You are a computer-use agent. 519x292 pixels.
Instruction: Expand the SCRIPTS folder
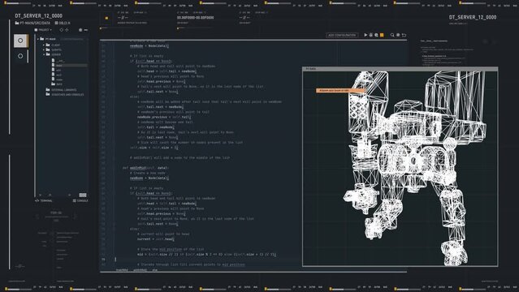[x=44, y=49]
